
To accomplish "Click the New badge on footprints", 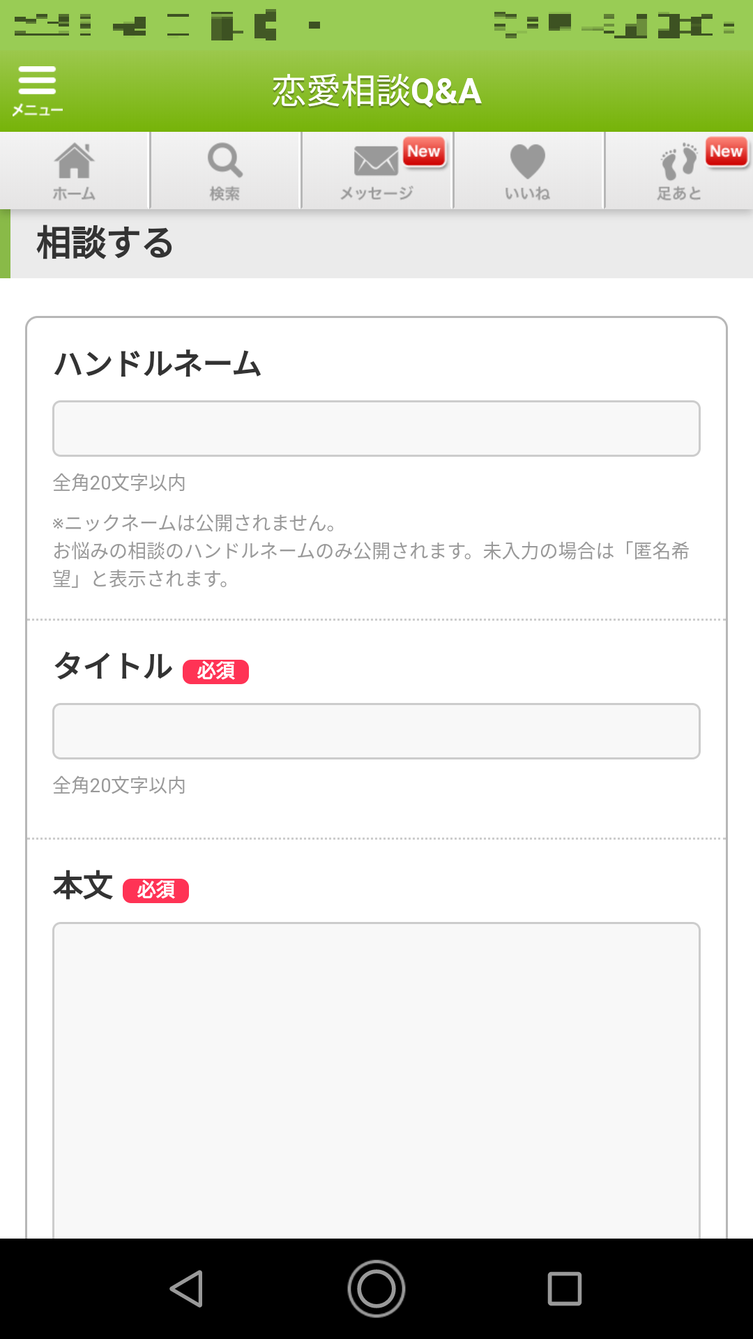I will (727, 151).
